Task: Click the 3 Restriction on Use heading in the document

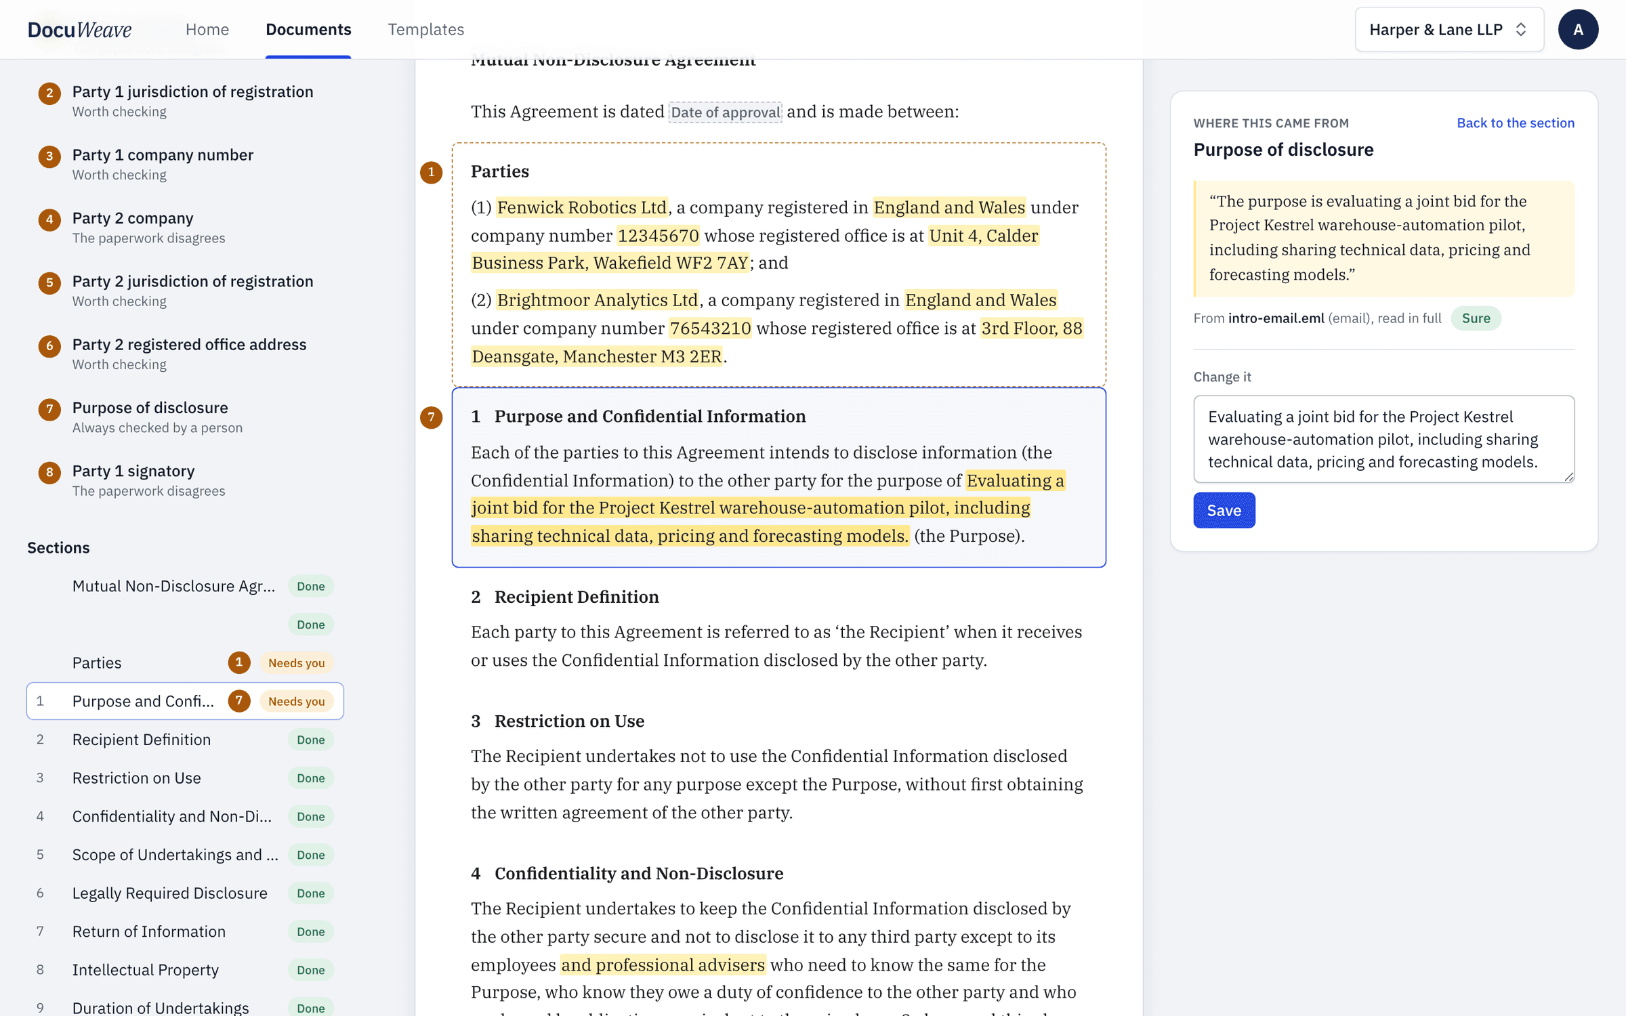Action: coord(558,721)
